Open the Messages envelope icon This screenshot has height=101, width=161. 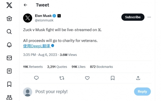(9, 58)
